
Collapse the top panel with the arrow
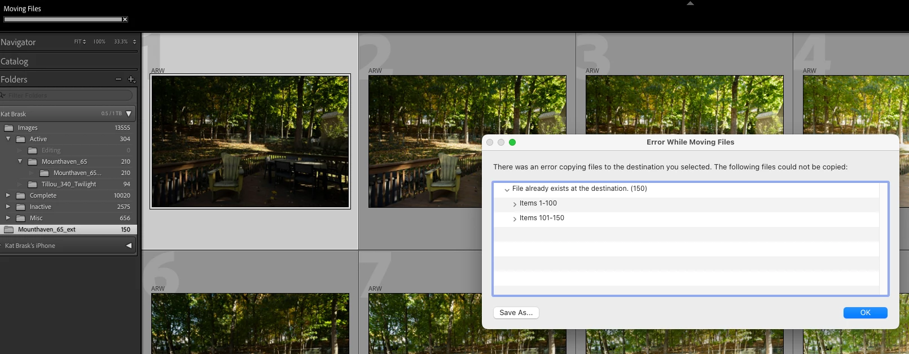coord(690,3)
